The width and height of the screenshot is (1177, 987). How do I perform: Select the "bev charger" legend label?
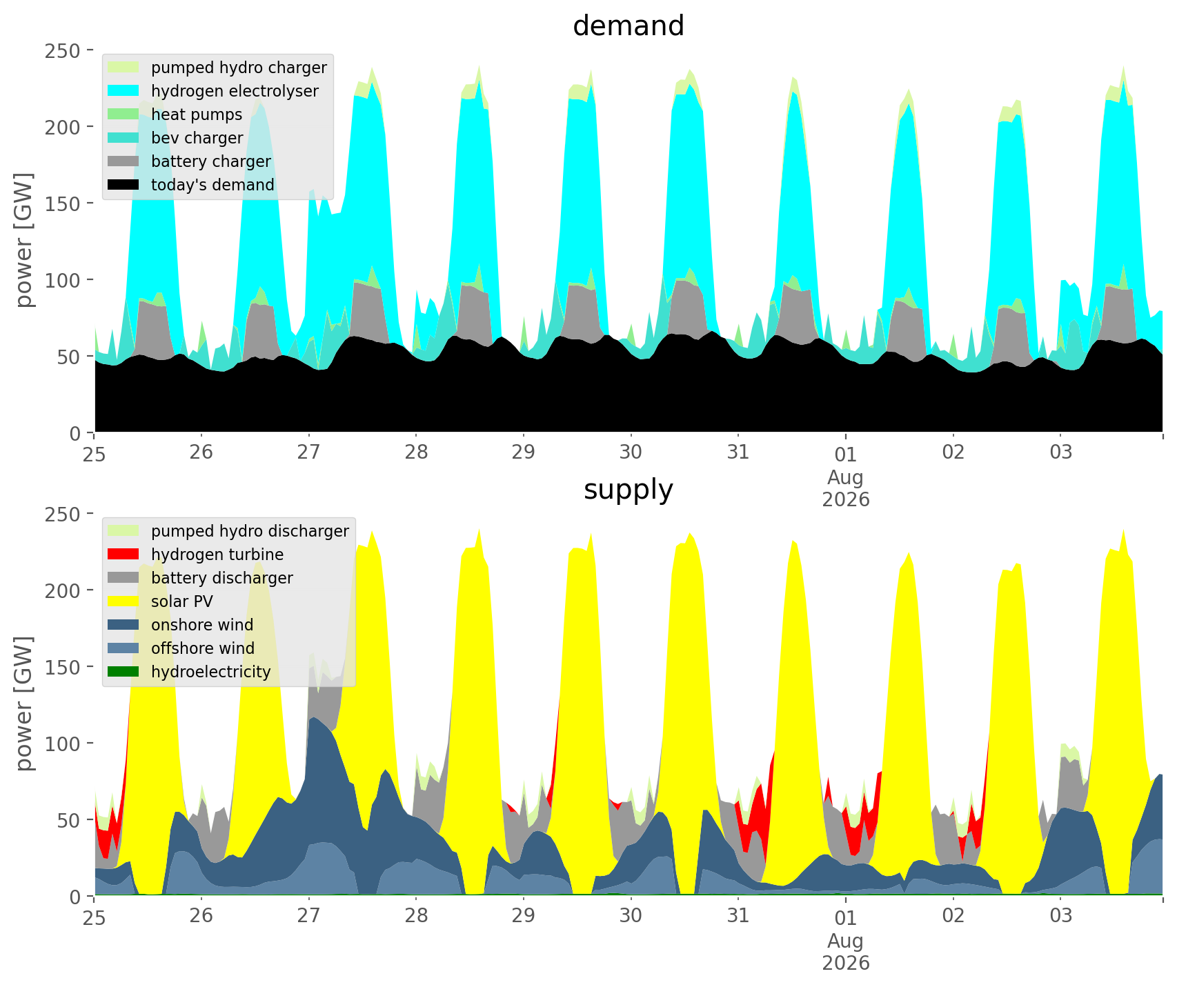[x=197, y=138]
